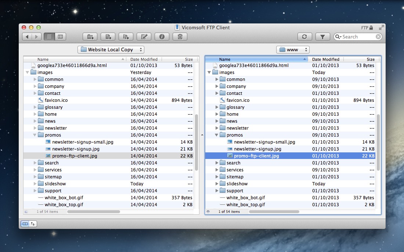Create a new folder with the folder-plus icon
The image size is (404, 252).
90,37
